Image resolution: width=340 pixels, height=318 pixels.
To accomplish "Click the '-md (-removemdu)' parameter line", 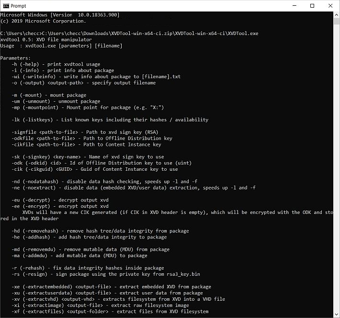I will (91, 249).
